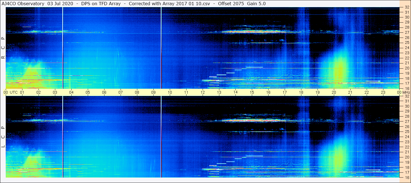The image size is (411, 183).
Task: Click the 32 MHz label on RCP panel
Action: coord(407,7)
